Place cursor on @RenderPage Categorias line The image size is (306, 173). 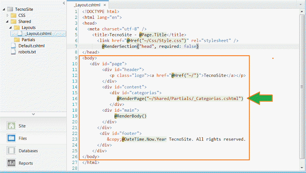(180, 99)
